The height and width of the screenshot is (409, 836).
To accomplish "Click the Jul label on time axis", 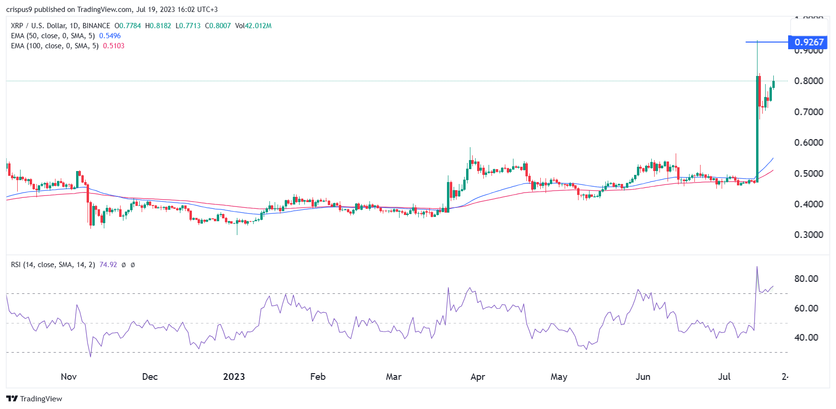I will pos(725,377).
